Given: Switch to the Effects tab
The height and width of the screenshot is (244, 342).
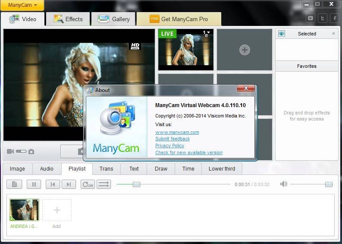Looking at the screenshot, I should click(68, 19).
